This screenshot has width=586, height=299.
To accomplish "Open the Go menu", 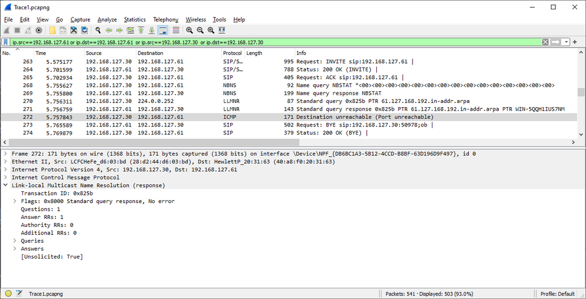I will tap(59, 19).
